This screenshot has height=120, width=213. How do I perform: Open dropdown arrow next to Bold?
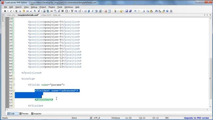click(x=8, y=11)
